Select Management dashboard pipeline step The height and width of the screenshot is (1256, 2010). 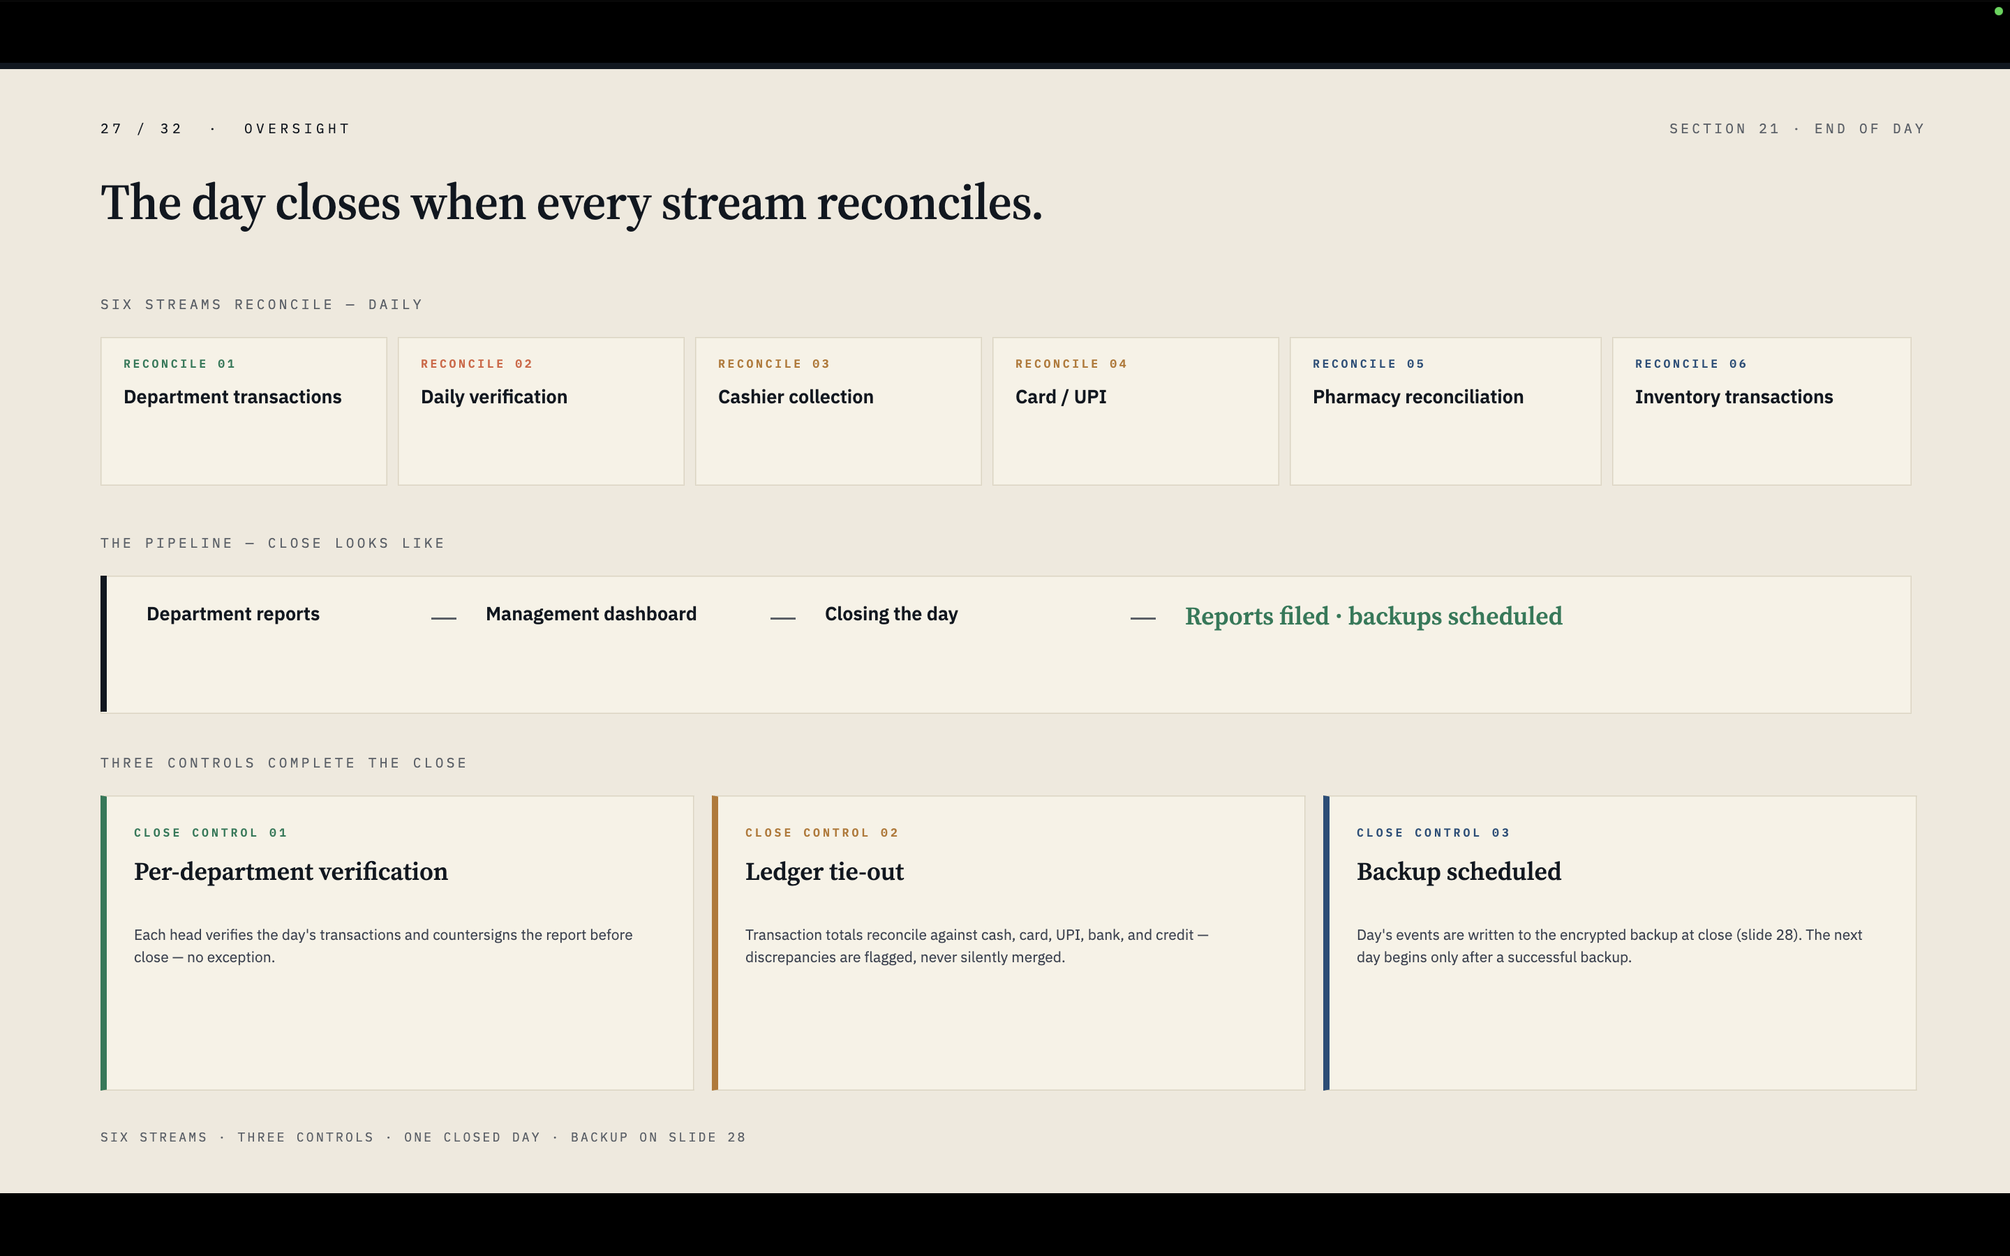coord(591,614)
